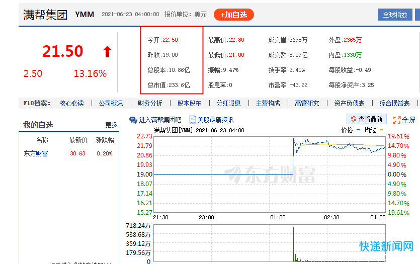Click the 总股本 10.86亿 entry
Screen dimensions: 420x264
tap(169, 70)
